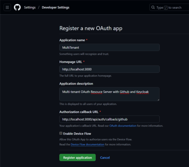Click the magnifier icon in search bar

[x=153, y=7]
